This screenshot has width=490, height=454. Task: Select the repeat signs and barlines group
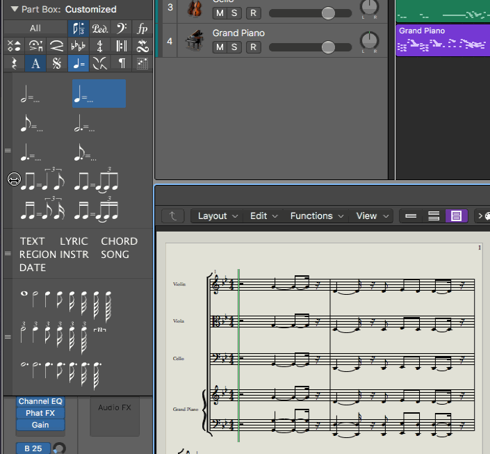[x=121, y=46]
